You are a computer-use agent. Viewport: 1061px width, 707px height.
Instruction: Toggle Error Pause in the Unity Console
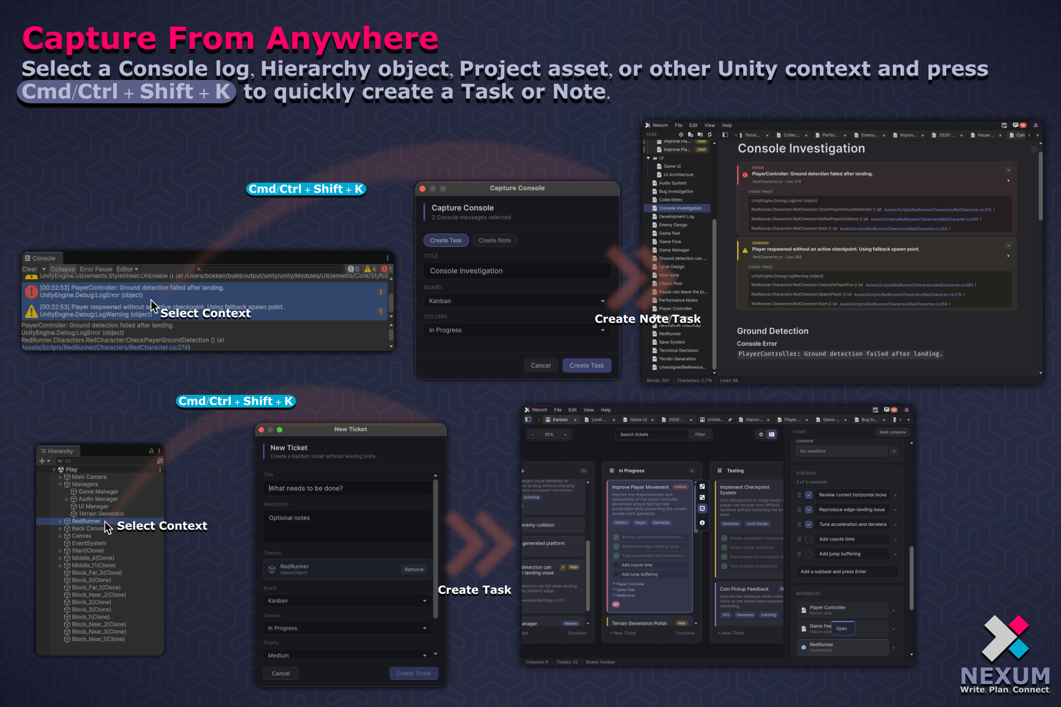(96, 269)
